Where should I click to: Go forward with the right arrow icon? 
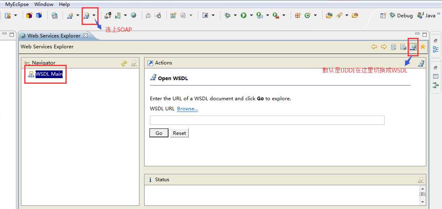click(384, 47)
